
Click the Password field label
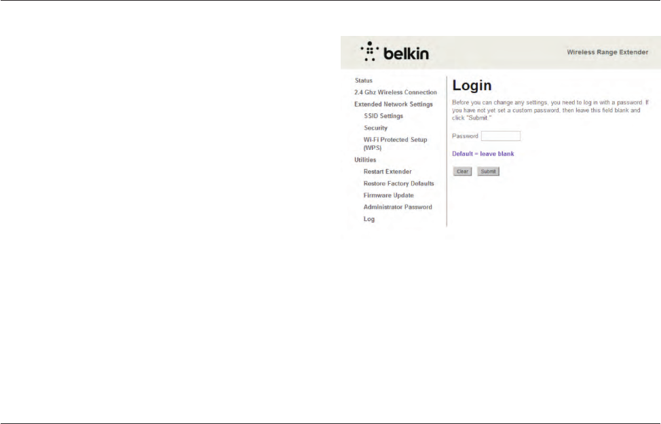pyautogui.click(x=465, y=136)
